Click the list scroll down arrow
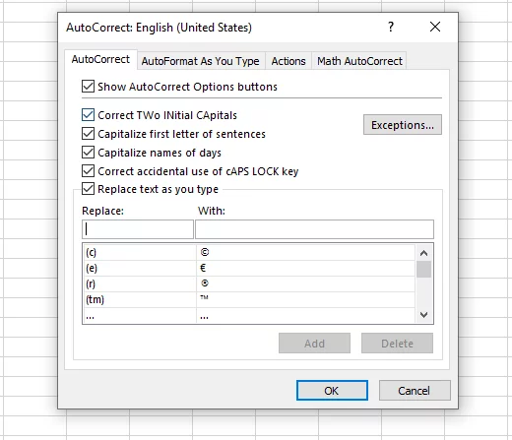This screenshot has width=512, height=440. tap(423, 315)
